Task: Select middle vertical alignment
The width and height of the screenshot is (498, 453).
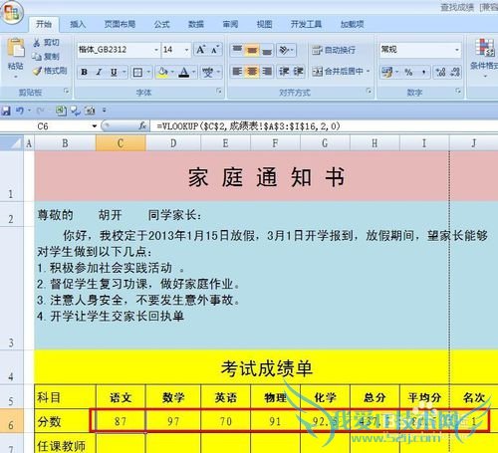Action: [x=252, y=50]
